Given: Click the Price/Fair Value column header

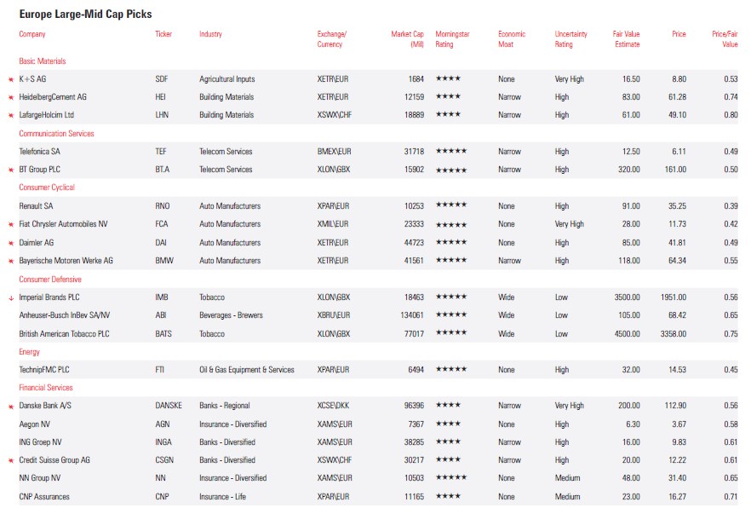Looking at the screenshot, I should click(x=725, y=39).
